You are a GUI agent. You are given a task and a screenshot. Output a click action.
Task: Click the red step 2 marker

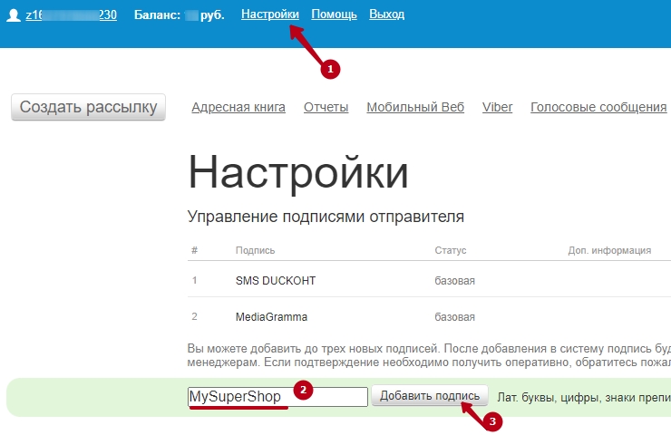point(304,391)
